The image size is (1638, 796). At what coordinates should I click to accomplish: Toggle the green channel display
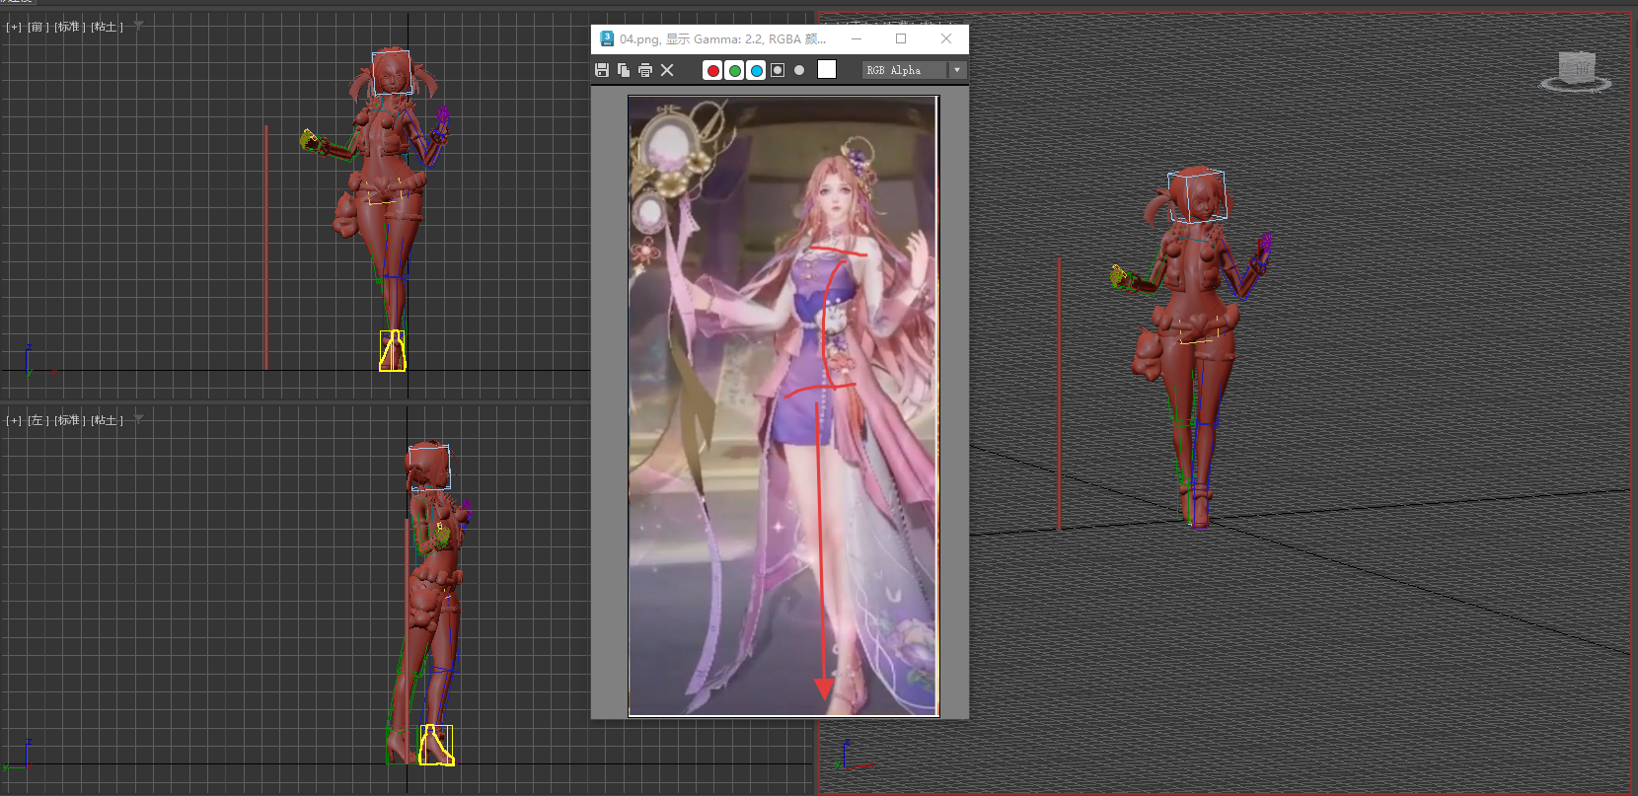tap(734, 70)
